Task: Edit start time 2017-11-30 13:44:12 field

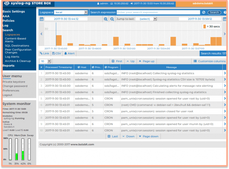Action: (66, 19)
